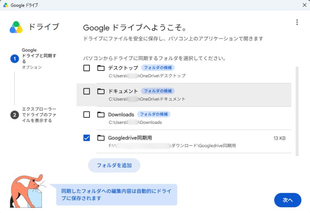Click the folder icon next to デスクトップ
This screenshot has height=213, width=310.
click(x=101, y=68)
